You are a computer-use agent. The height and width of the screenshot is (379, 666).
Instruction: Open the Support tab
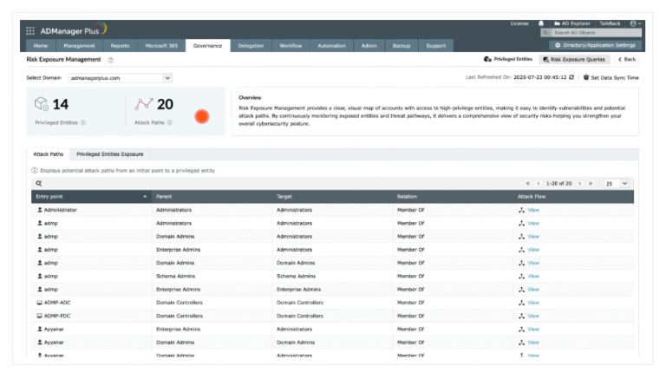[436, 45]
